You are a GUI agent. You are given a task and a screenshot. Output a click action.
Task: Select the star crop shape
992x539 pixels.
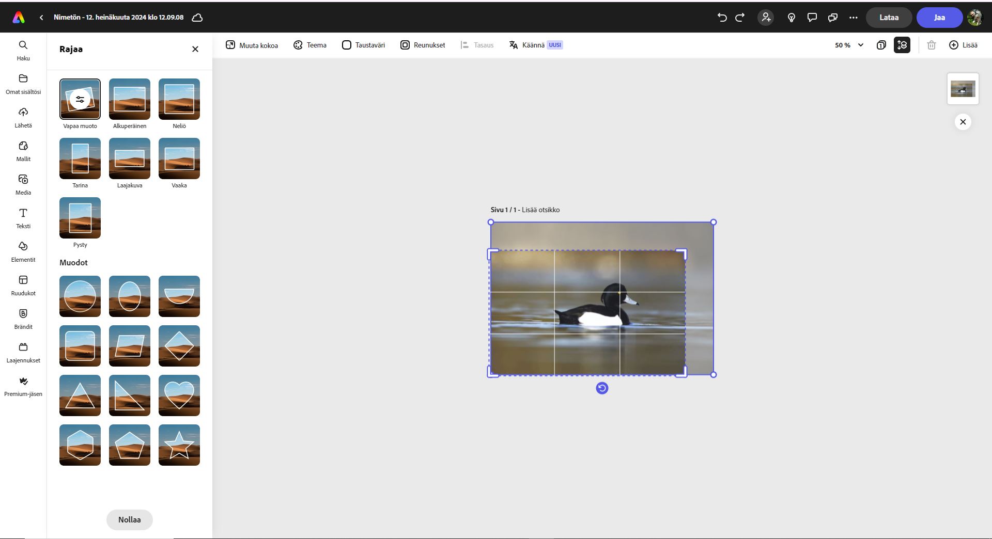point(179,445)
